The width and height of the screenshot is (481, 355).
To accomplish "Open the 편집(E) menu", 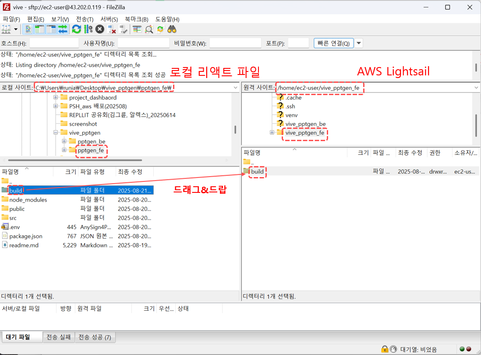I will point(35,19).
